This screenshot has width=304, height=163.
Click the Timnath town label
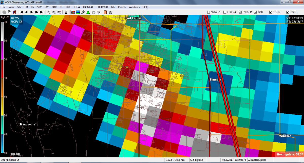215,79
